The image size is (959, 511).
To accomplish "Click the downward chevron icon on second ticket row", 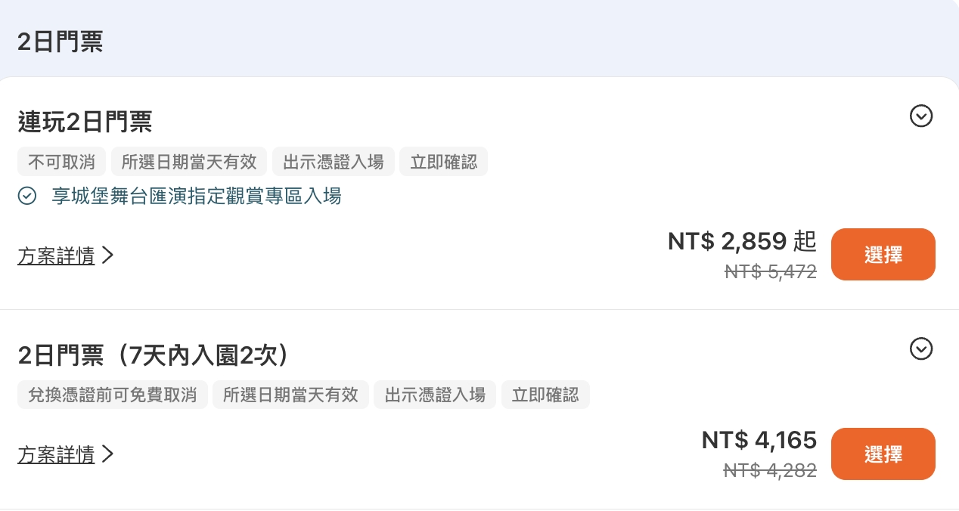I will (921, 349).
